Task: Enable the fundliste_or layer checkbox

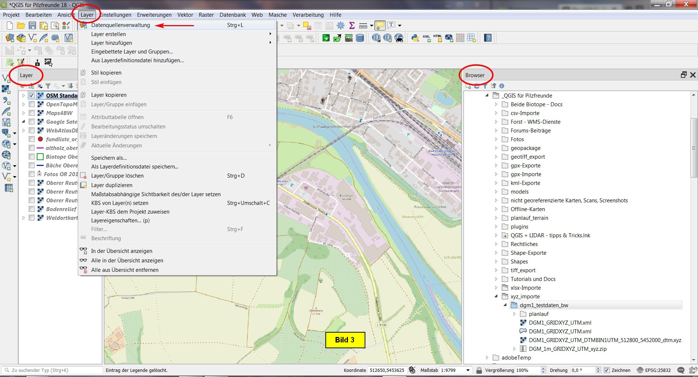Action: click(32, 139)
